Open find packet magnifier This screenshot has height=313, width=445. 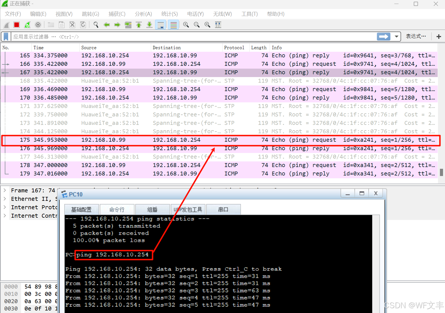(96, 25)
